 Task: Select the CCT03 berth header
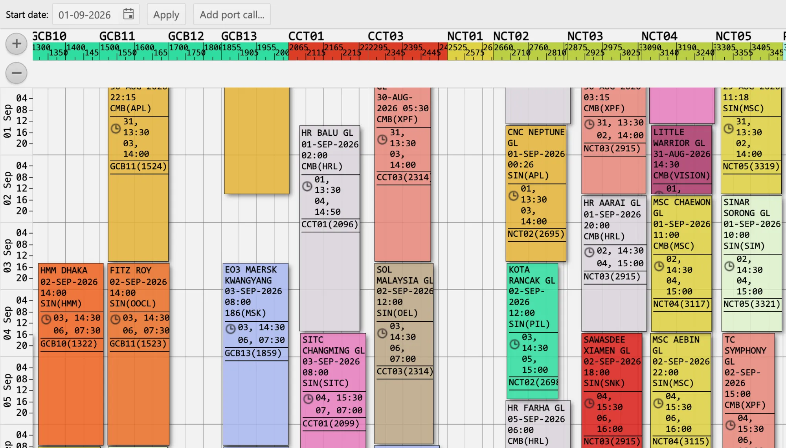coord(386,36)
